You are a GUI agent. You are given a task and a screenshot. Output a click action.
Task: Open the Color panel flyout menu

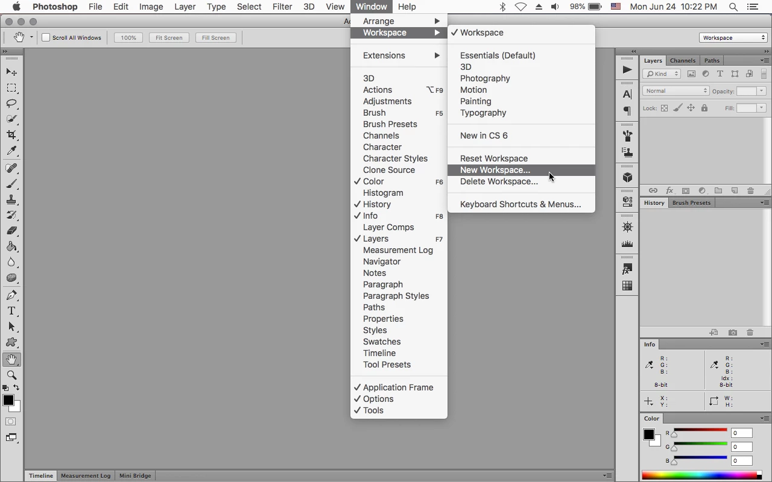(x=764, y=418)
